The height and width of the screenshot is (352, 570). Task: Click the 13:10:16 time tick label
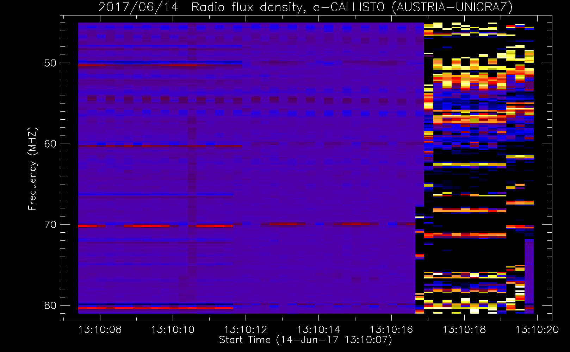click(391, 330)
